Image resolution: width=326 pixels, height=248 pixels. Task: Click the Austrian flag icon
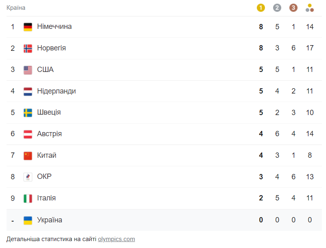coord(28,133)
